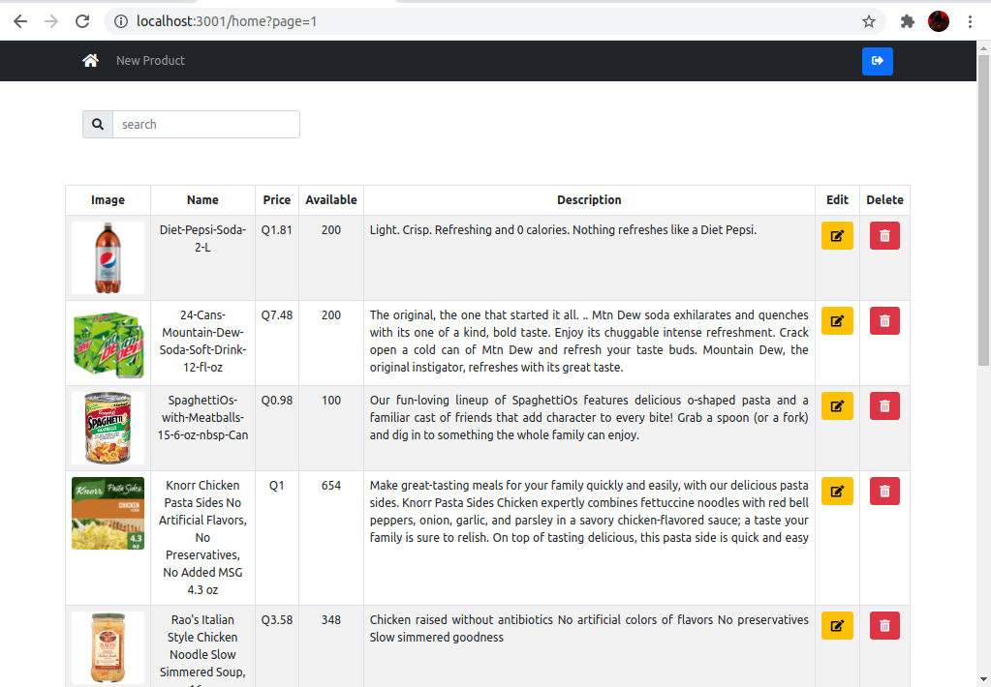This screenshot has height=687, width=991.
Task: Click the Mountain Dew cans thumbnail
Action: coord(108,343)
